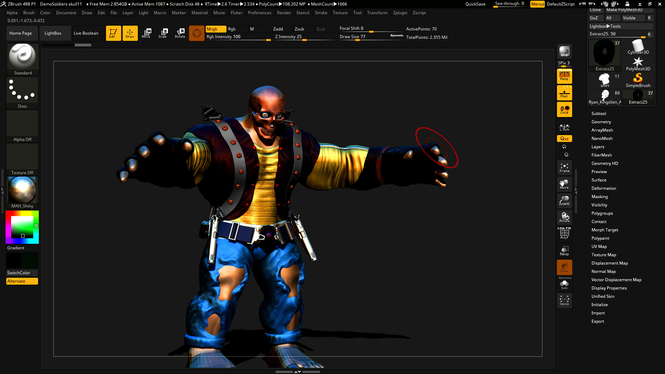
Task: Toggle Local transformations button
Action: (564, 109)
